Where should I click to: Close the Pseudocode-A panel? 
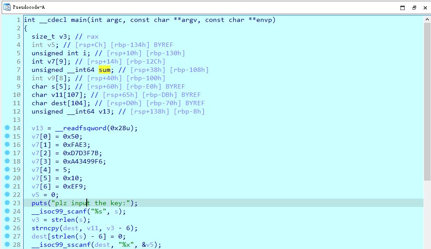coord(425,7)
